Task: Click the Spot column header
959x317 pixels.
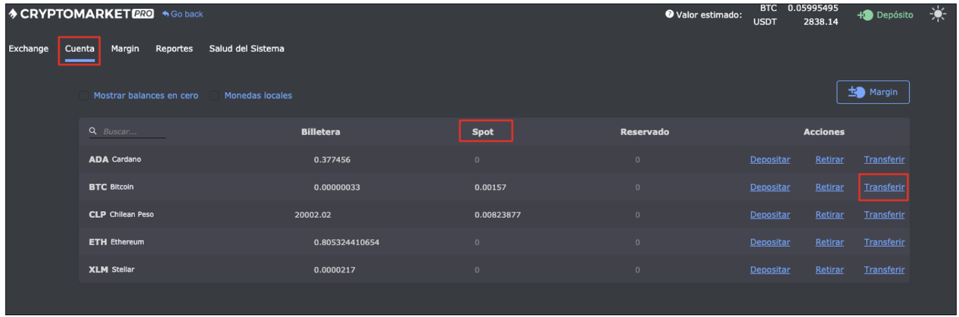Action: click(483, 132)
